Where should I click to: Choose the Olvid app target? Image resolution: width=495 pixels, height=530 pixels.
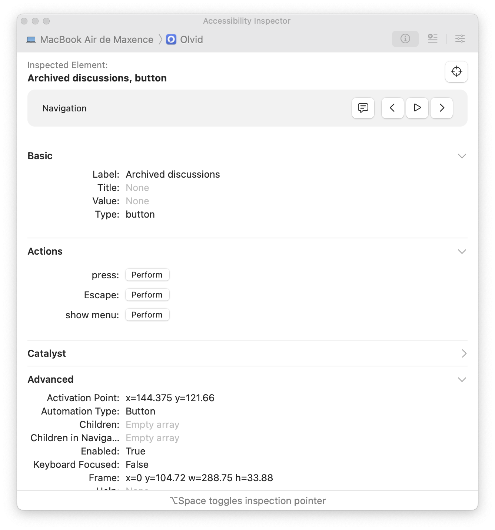(185, 40)
